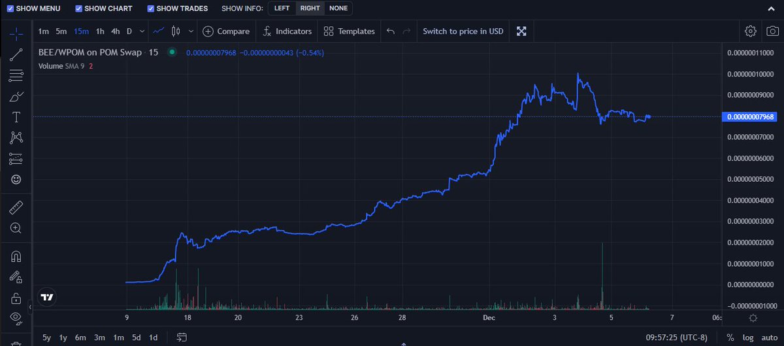Select the text annotation tool

coord(16,117)
